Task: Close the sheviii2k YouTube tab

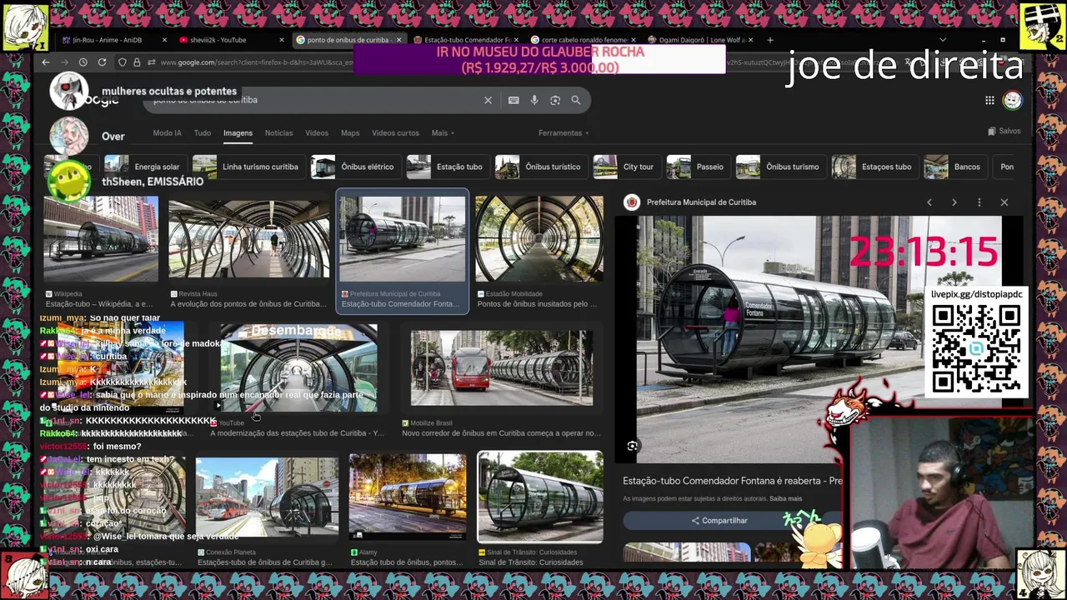Action: tap(281, 40)
